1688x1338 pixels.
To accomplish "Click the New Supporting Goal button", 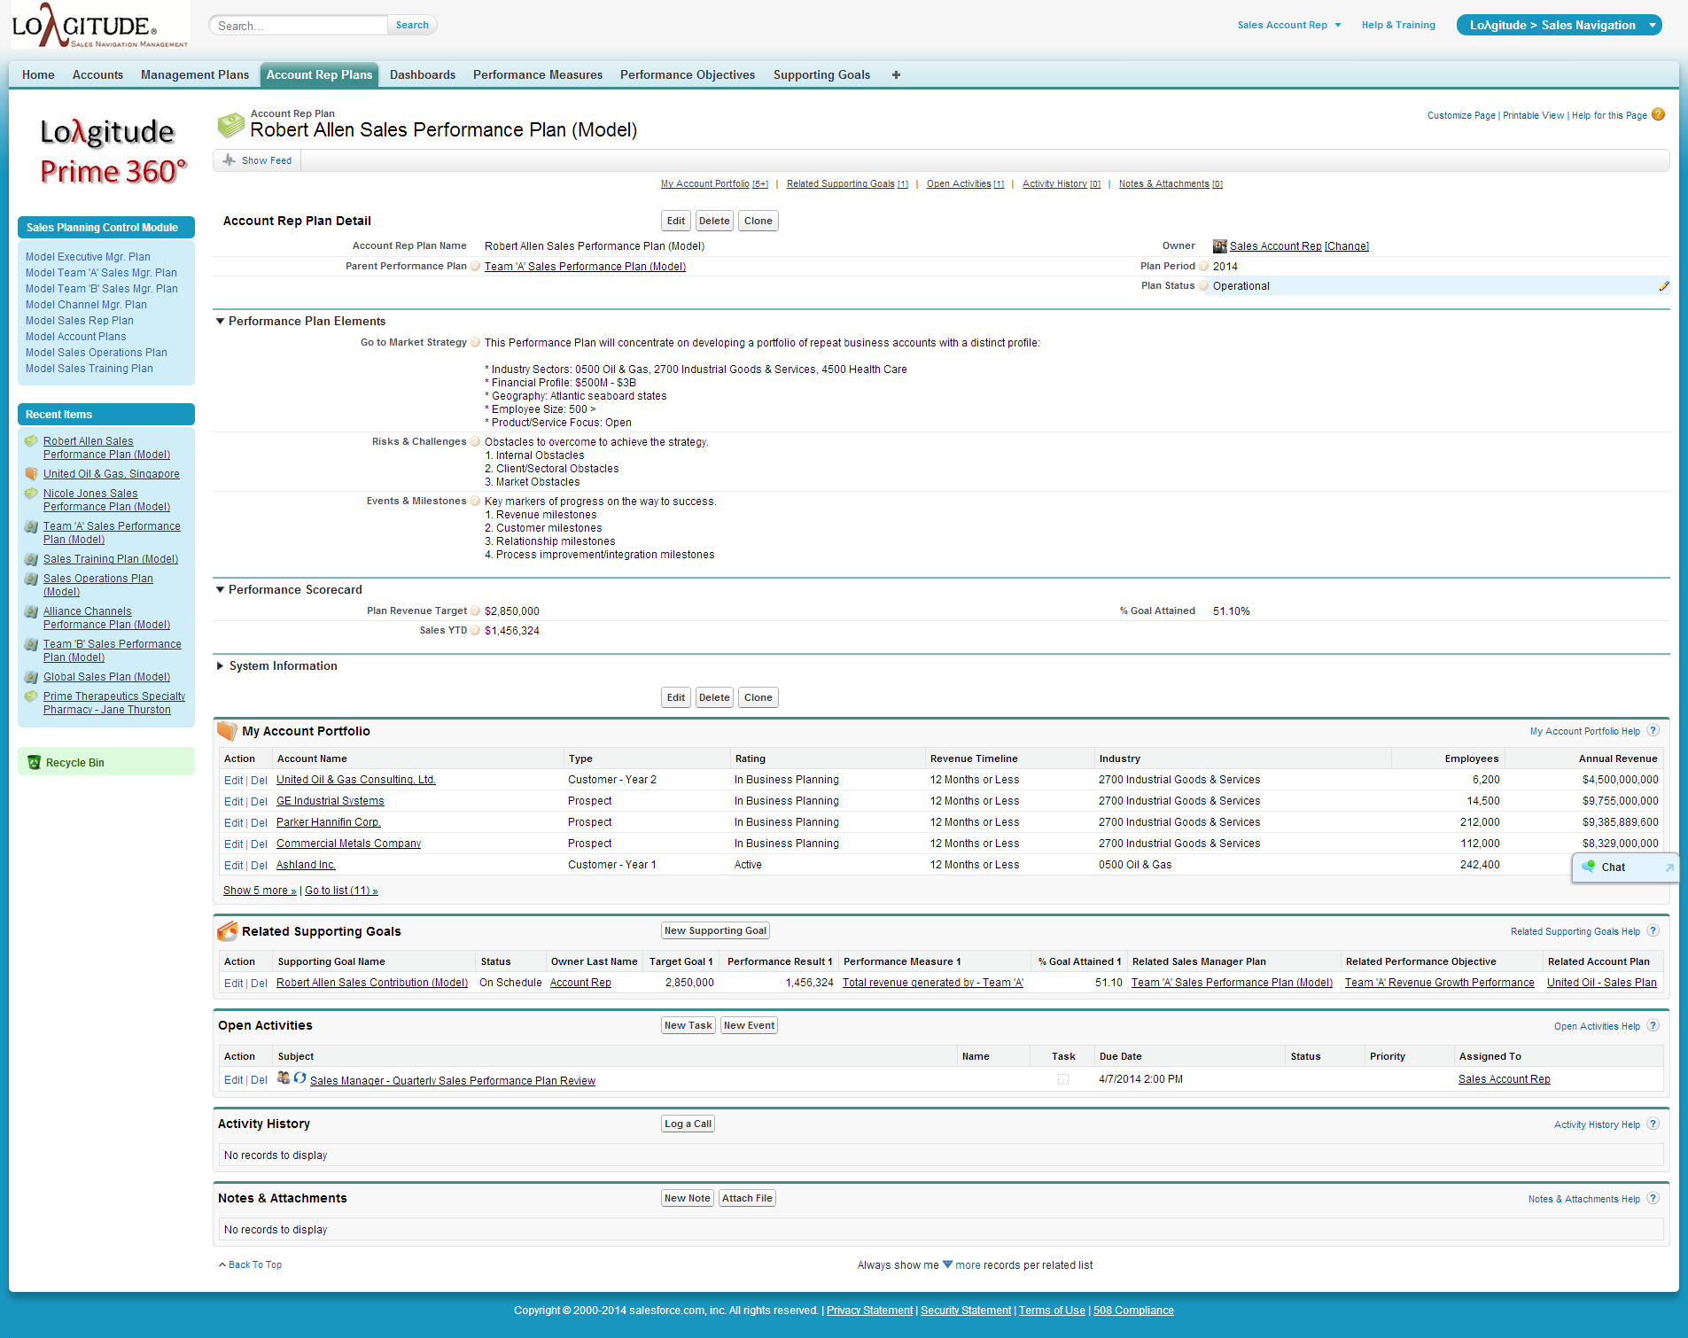I will click(715, 930).
